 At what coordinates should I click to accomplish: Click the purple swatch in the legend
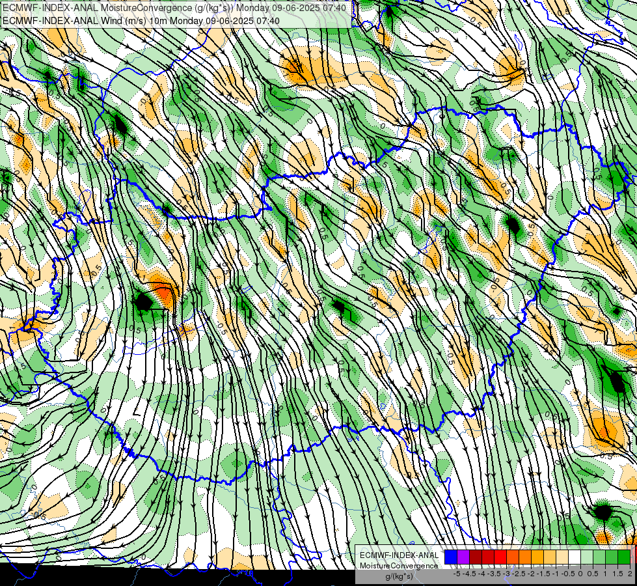(463, 557)
